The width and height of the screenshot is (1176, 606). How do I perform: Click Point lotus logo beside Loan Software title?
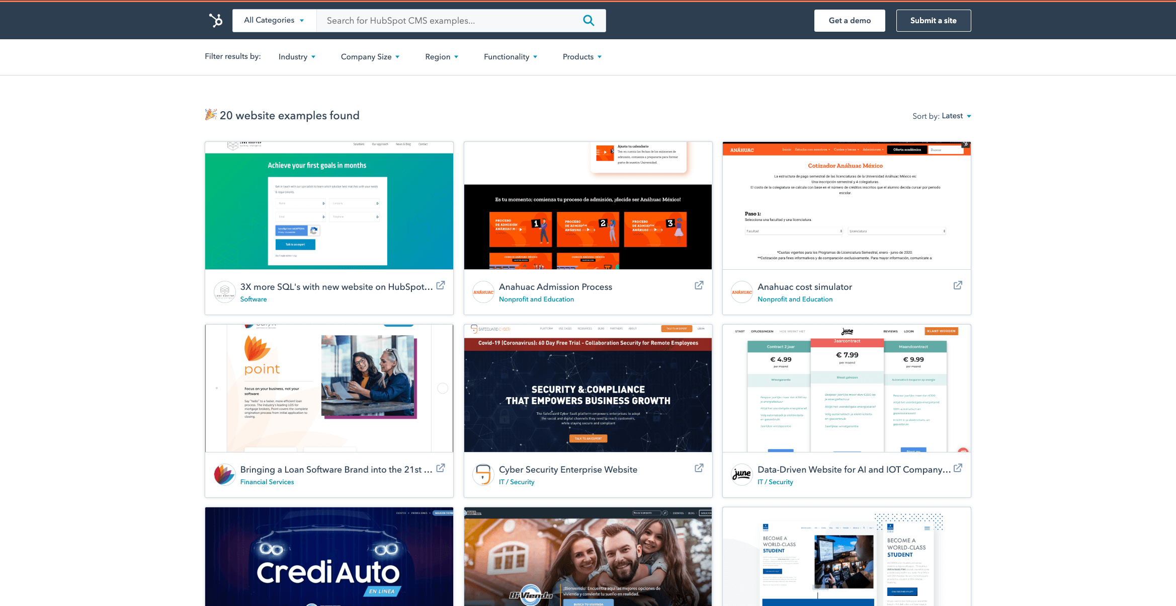[225, 475]
